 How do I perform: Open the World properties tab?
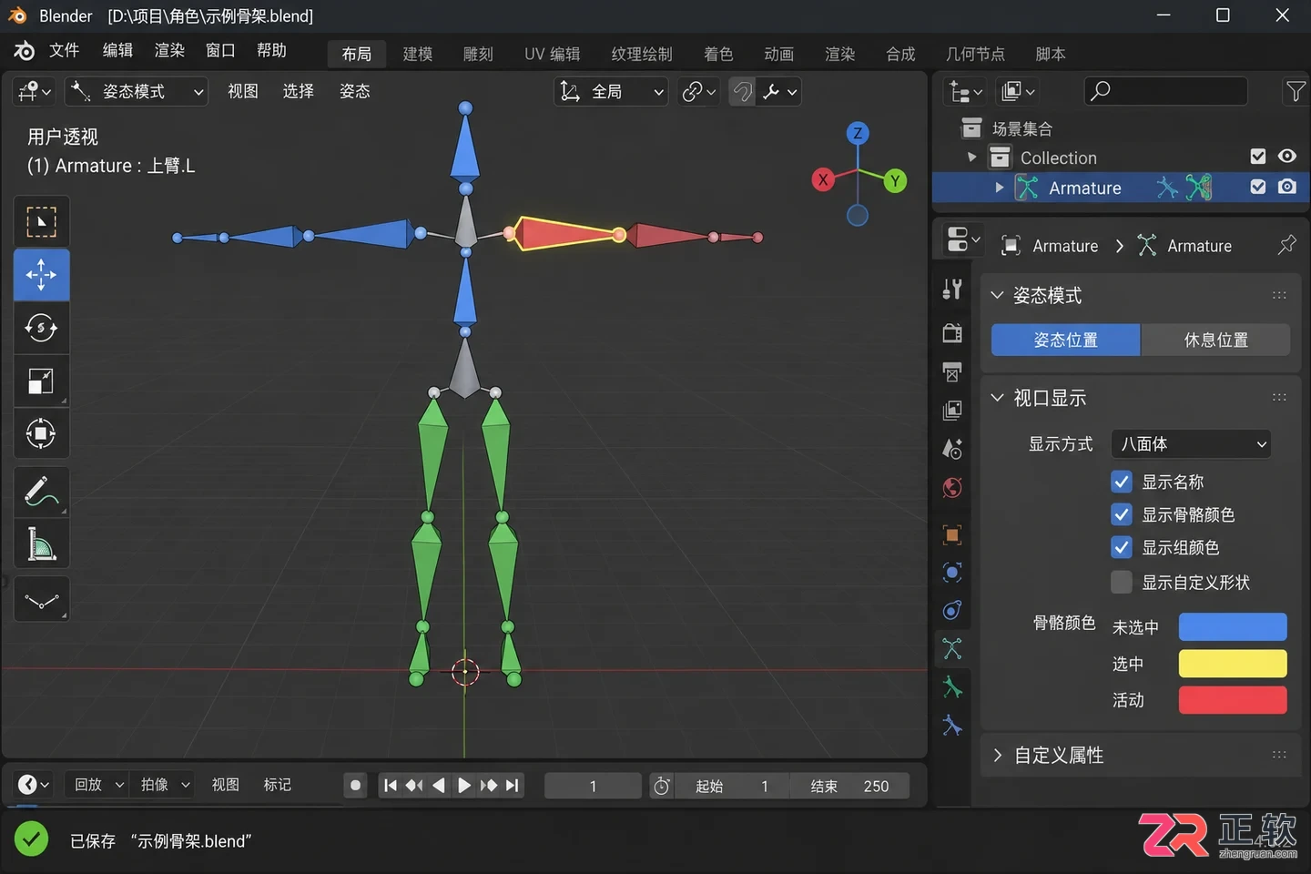pos(952,488)
